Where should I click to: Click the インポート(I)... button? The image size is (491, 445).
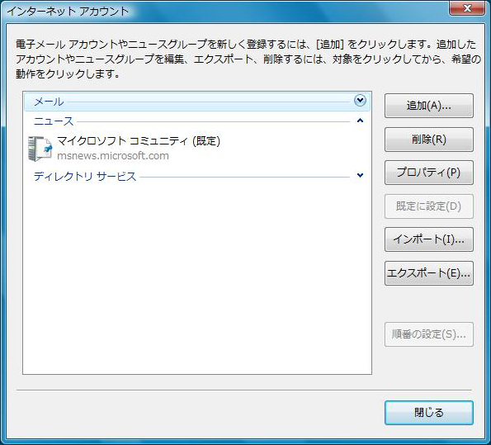pyautogui.click(x=428, y=239)
